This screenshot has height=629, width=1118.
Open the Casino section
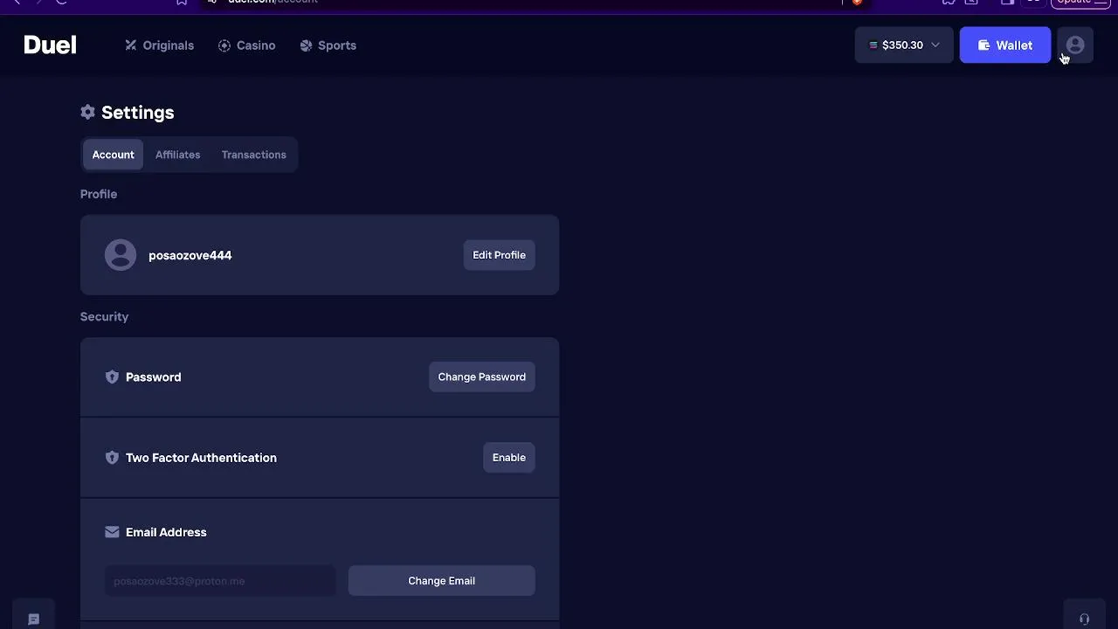(246, 45)
